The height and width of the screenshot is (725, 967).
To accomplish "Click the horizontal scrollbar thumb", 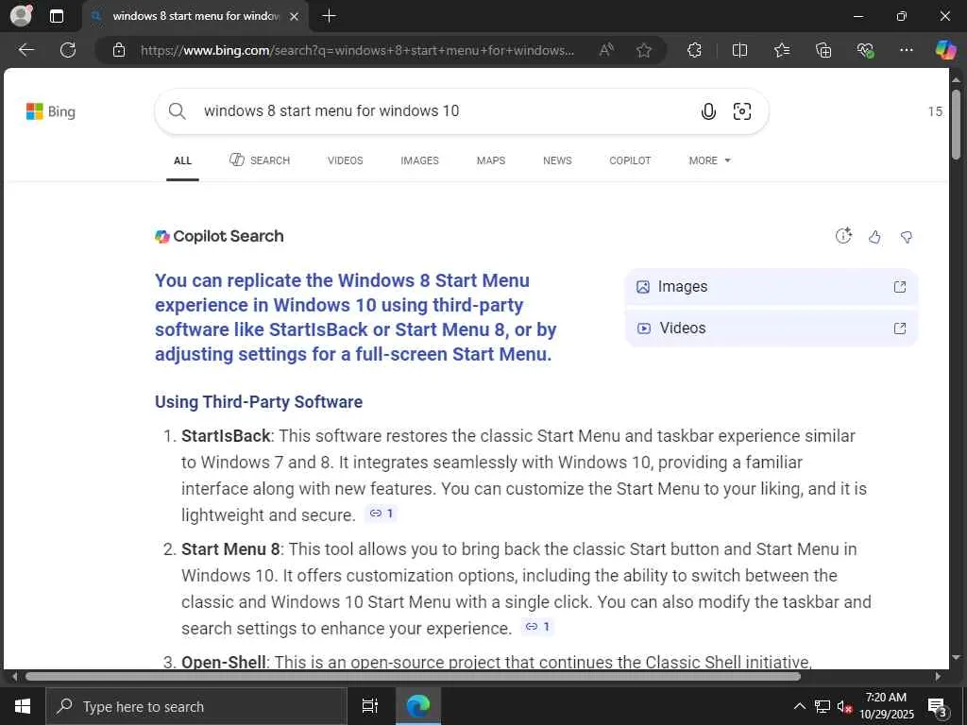I will pyautogui.click(x=413, y=676).
